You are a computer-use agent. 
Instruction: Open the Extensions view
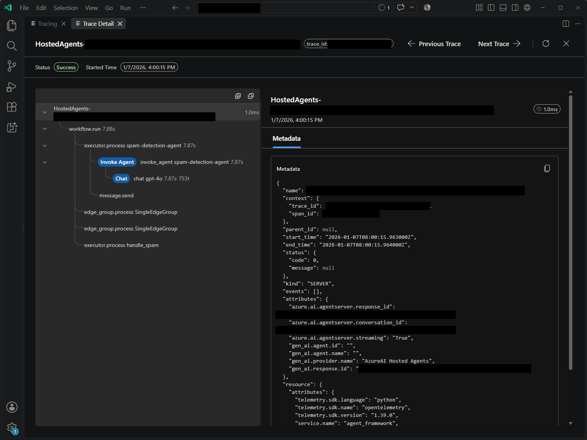(12, 107)
